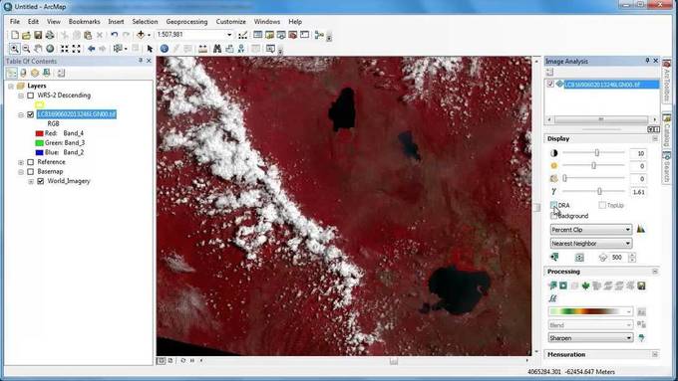Open the Nearest Neighbor resampling dropdown
The width and height of the screenshot is (678, 381).
pyautogui.click(x=591, y=244)
